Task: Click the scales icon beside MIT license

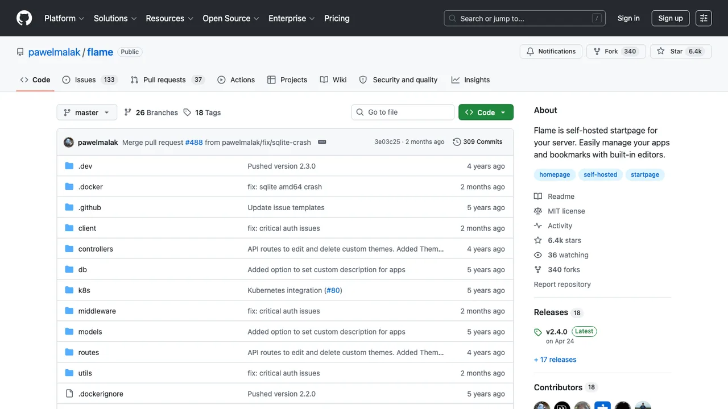Action: point(538,211)
